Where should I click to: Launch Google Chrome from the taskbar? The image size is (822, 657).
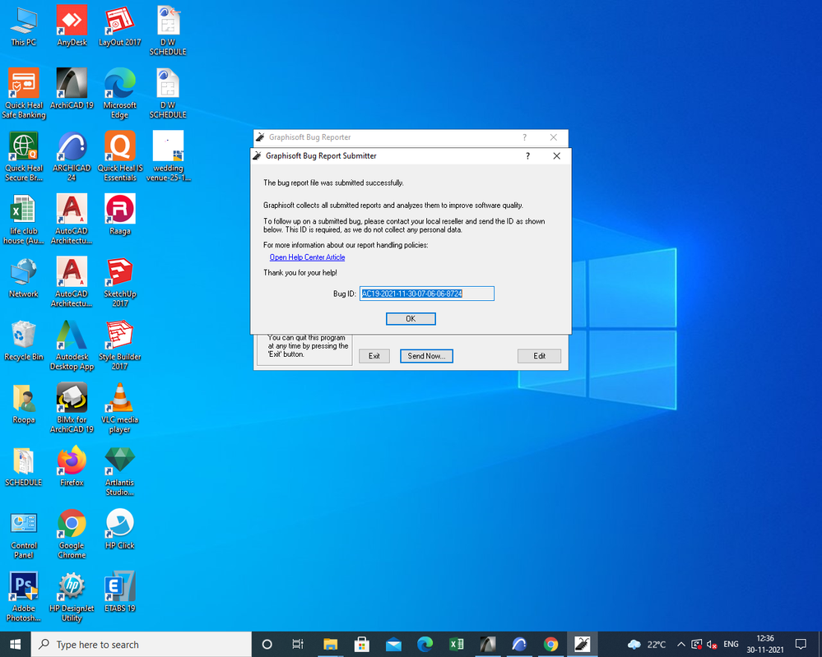coord(552,645)
